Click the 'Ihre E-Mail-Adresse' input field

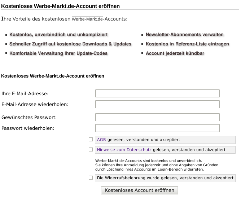point(157,93)
